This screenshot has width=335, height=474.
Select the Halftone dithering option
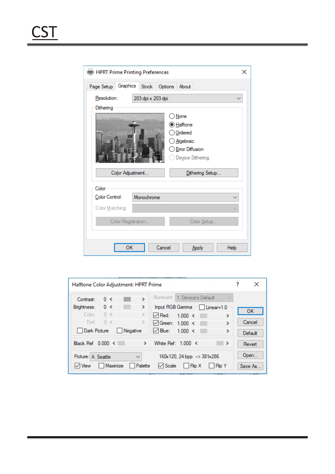tap(181, 124)
